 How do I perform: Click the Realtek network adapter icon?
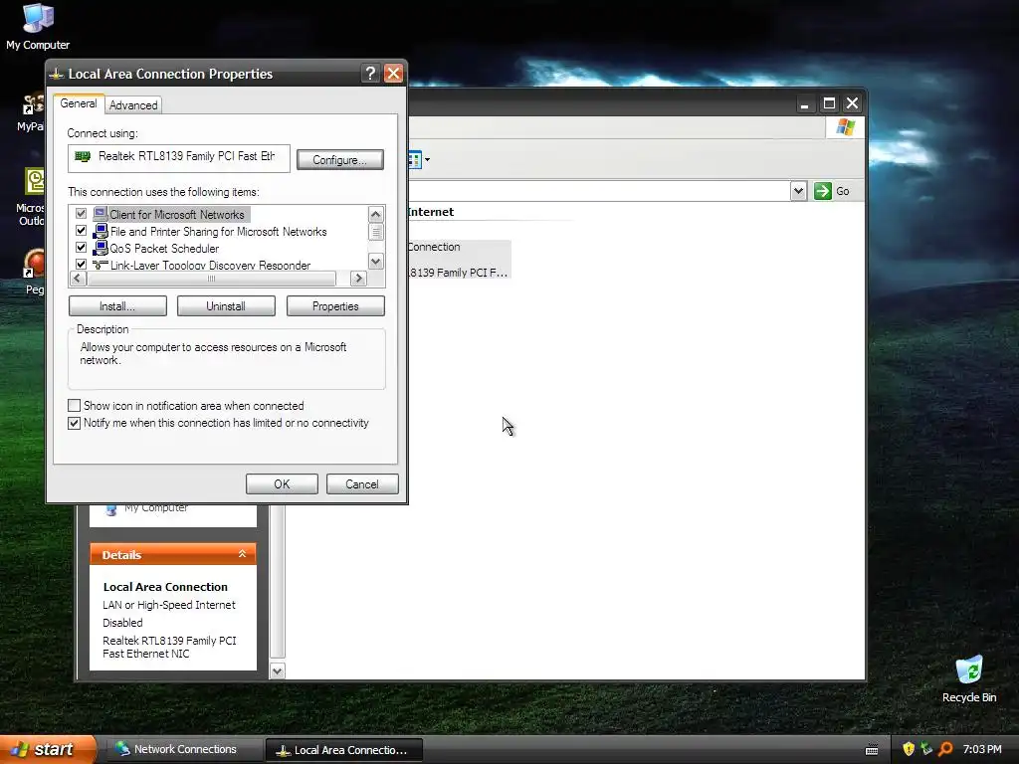click(83, 156)
